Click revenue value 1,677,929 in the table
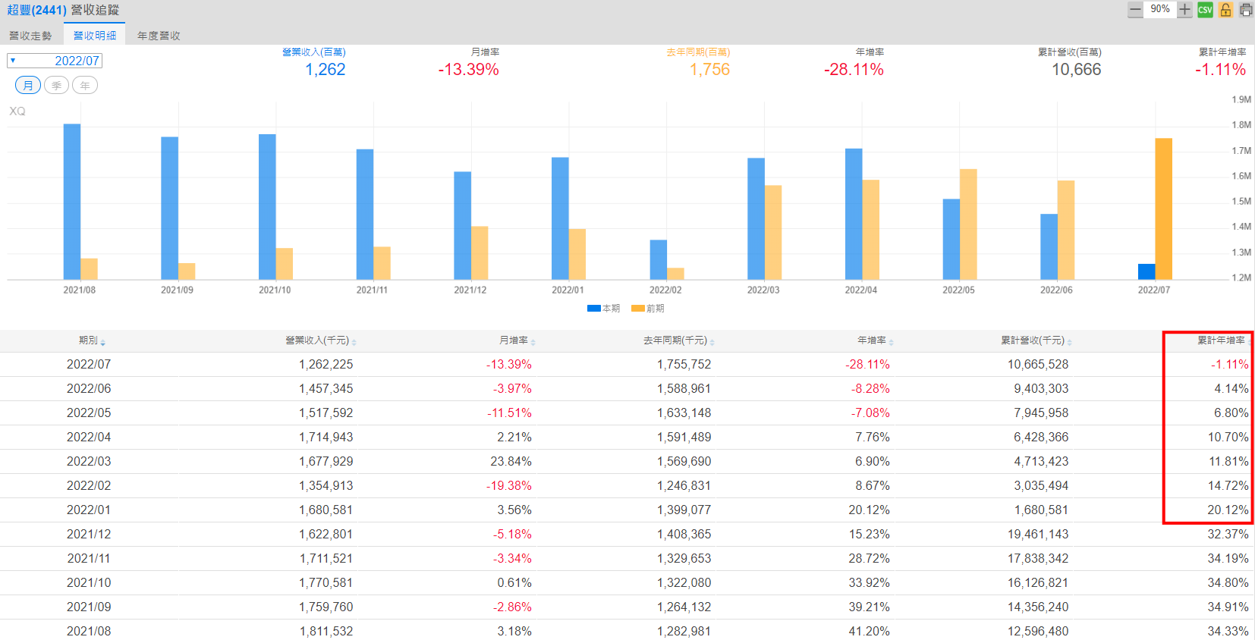Viewport: 1255px width, 640px height. click(x=326, y=461)
